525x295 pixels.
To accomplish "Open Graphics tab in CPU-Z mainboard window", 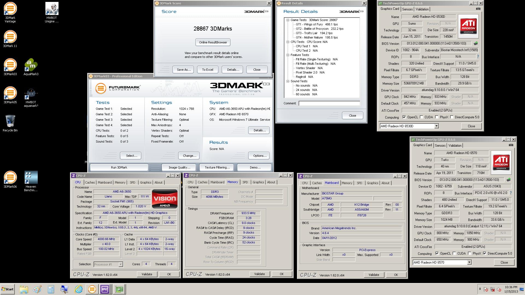I will [x=372, y=183].
